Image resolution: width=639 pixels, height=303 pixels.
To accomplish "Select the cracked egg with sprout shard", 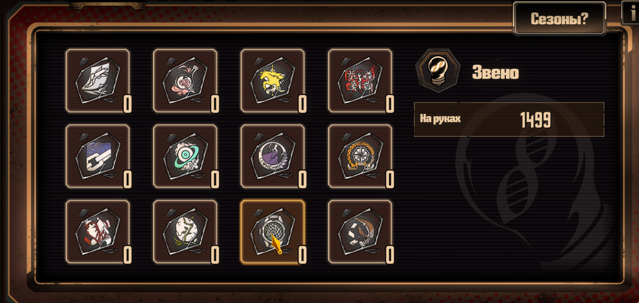I will [185, 232].
